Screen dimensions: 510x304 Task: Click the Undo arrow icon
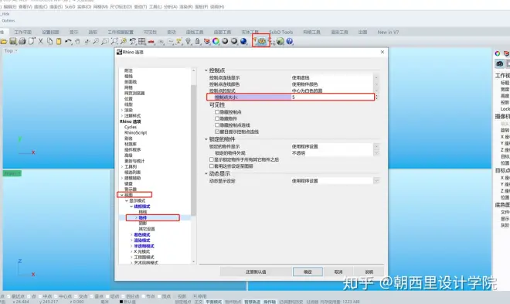coord(68,41)
